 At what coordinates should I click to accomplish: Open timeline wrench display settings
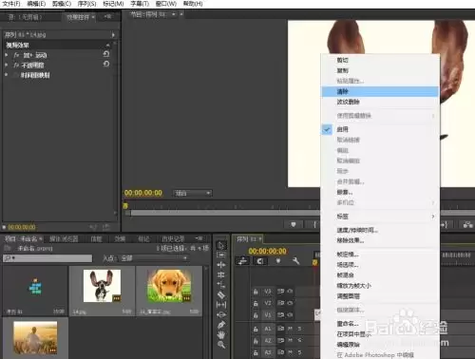tap(295, 261)
